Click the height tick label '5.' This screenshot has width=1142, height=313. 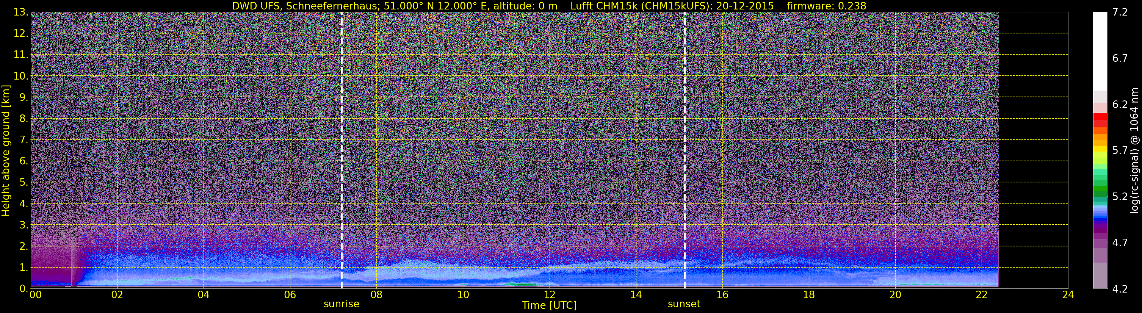pyautogui.click(x=23, y=183)
